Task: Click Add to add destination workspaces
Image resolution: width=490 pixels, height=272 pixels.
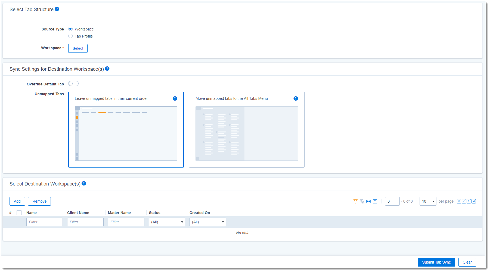Action: pos(17,201)
